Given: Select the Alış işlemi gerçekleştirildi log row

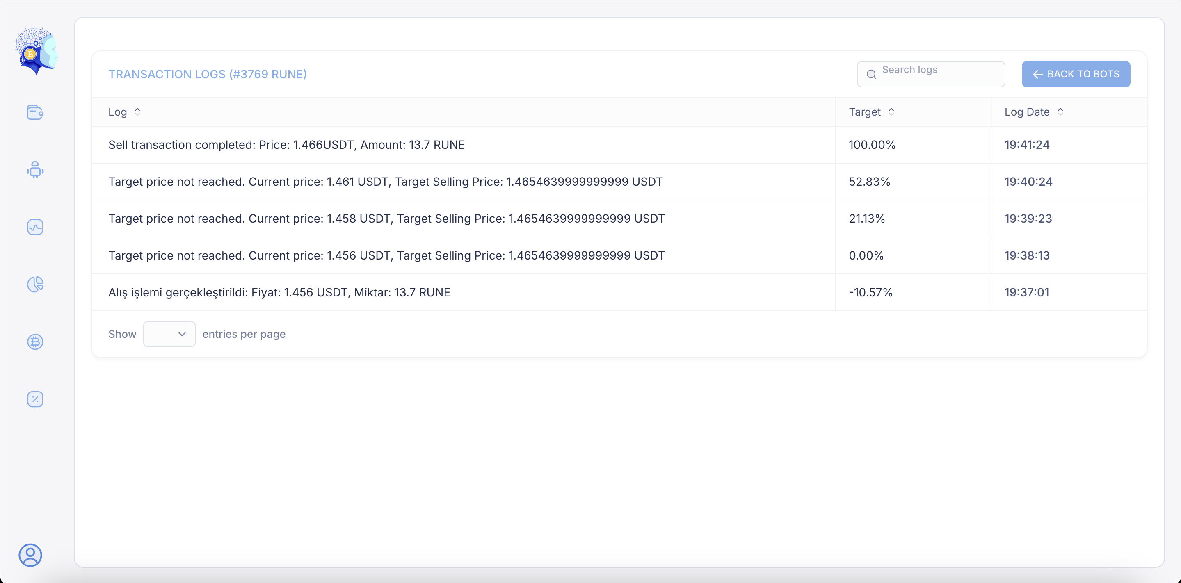Looking at the screenshot, I should pos(619,292).
